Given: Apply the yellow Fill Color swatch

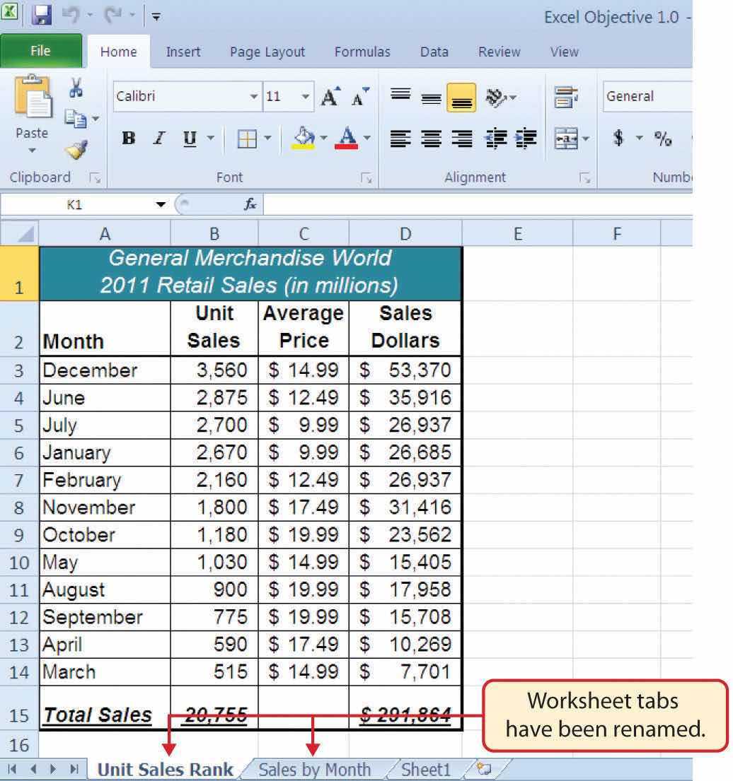Looking at the screenshot, I should 304,138.
